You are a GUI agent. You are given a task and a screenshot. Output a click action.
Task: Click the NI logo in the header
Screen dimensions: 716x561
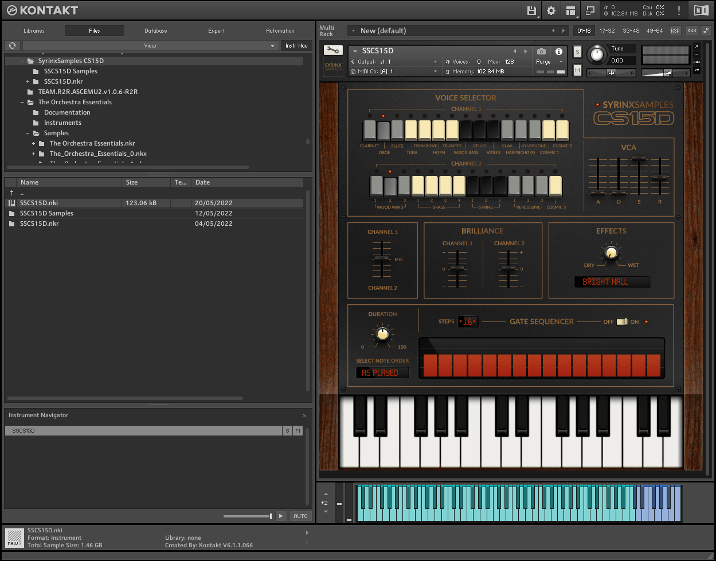pyautogui.click(x=701, y=10)
